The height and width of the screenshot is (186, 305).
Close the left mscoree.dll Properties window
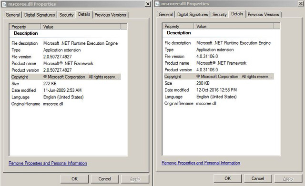[148, 4]
